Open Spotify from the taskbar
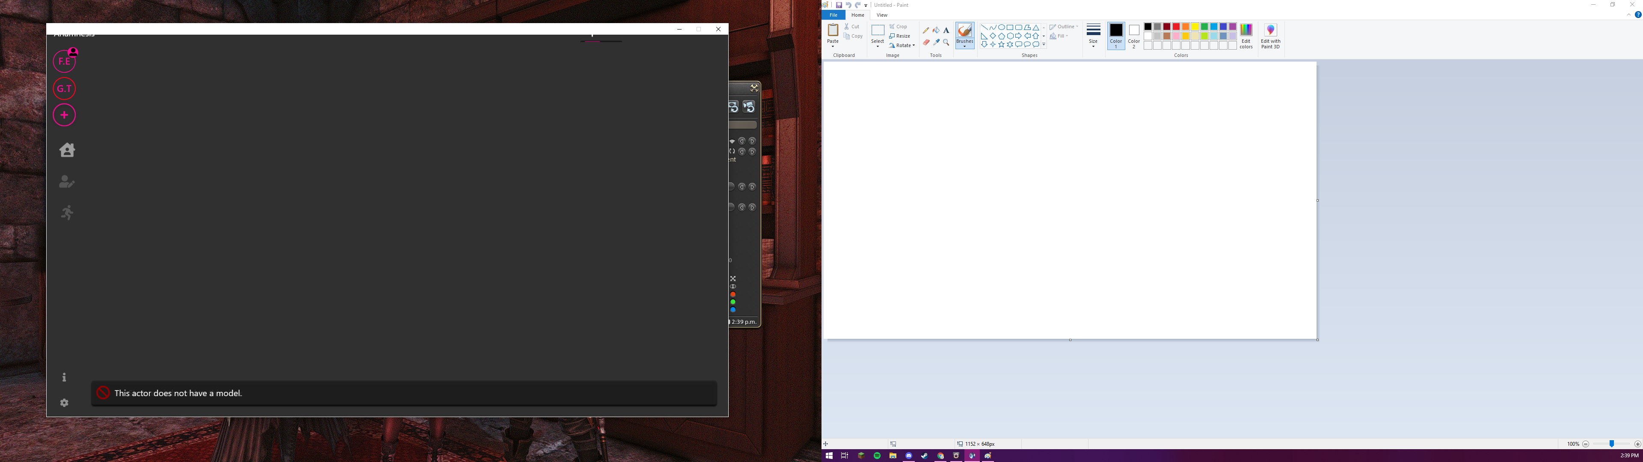The width and height of the screenshot is (1643, 462). [x=877, y=456]
